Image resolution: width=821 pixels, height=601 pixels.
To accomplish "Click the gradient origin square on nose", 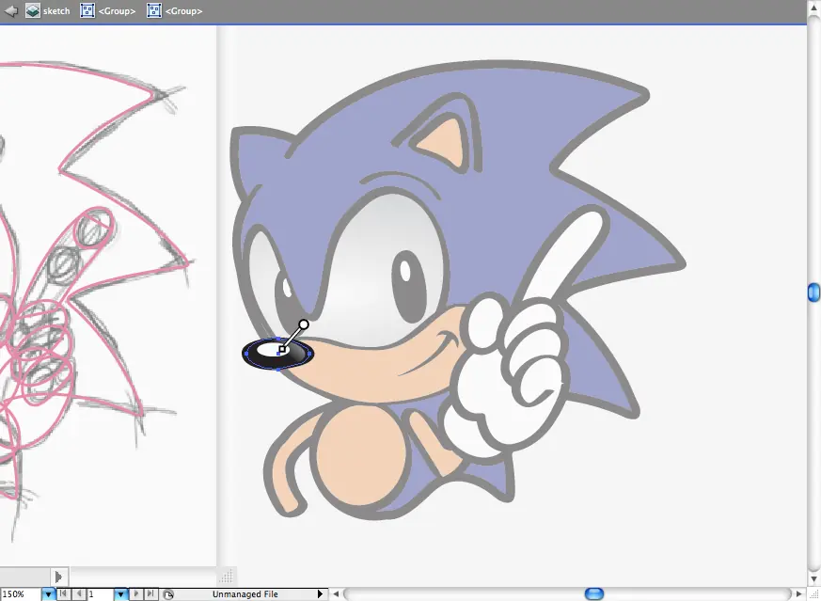I will point(282,349).
